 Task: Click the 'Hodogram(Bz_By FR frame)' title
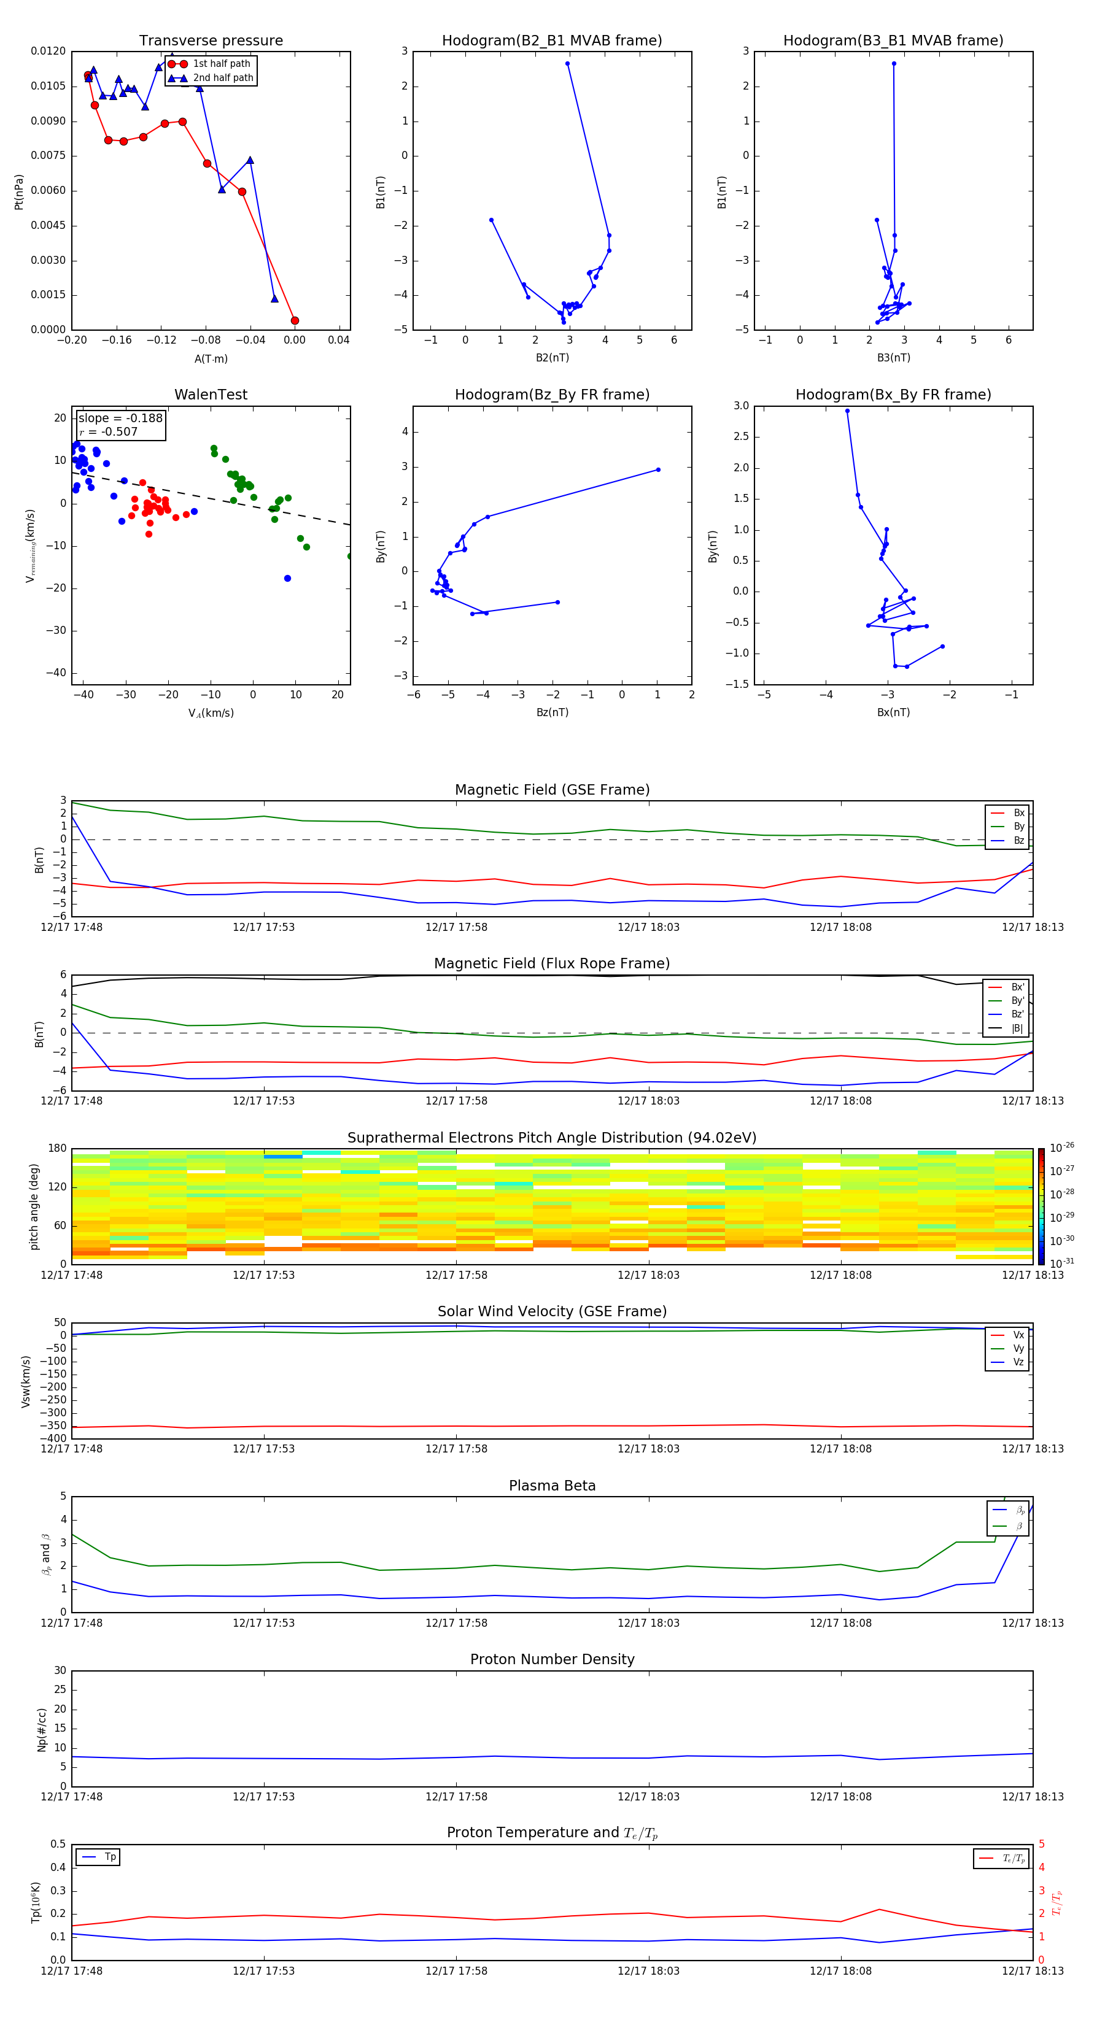coord(552,395)
